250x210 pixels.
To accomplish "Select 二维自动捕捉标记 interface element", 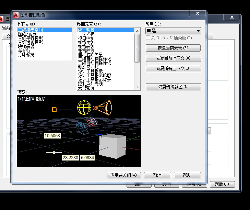I will click(106, 59).
